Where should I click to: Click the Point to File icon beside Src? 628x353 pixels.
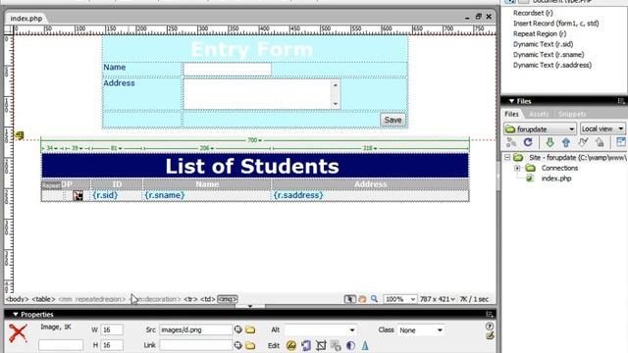point(237,329)
